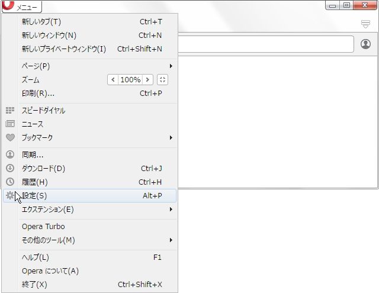Click the Speed Dial grid icon

pos(10,110)
